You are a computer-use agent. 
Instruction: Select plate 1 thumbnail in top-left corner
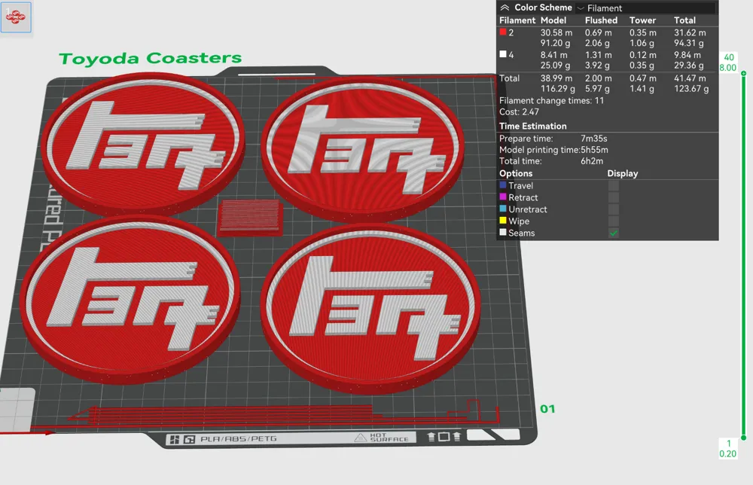pos(16,17)
